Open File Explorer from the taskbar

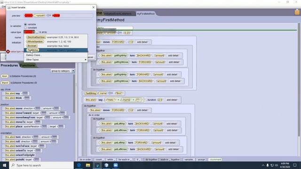(88, 165)
